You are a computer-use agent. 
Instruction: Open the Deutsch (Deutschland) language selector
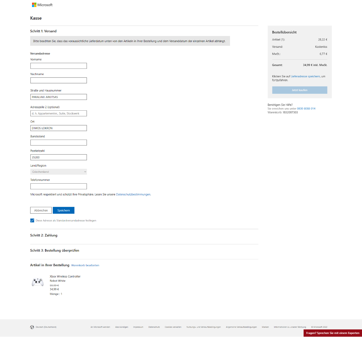click(x=46, y=327)
